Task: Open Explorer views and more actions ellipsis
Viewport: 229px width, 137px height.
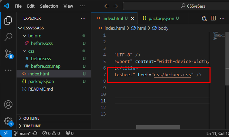Action: coord(83,18)
